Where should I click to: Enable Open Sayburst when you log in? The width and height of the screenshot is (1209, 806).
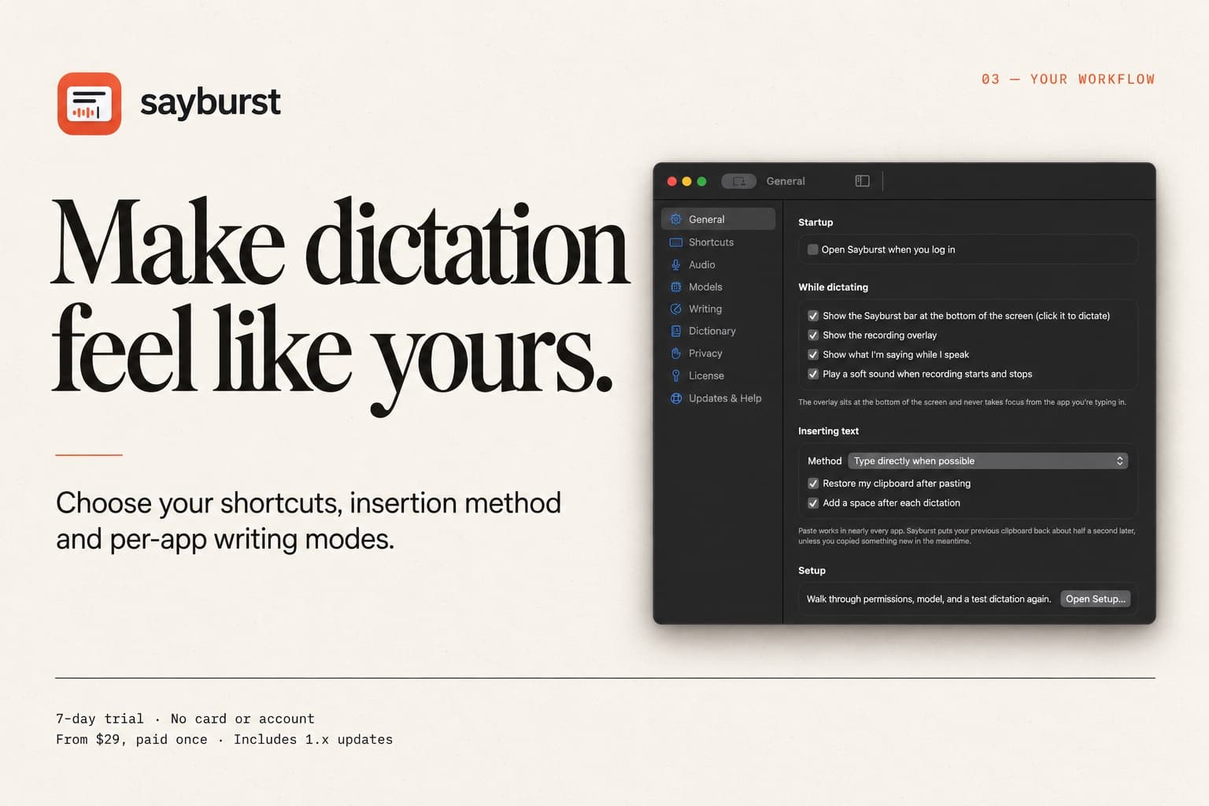(x=812, y=250)
